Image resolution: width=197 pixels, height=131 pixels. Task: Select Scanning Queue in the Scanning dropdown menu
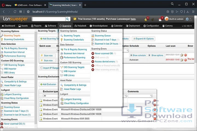(103, 35)
